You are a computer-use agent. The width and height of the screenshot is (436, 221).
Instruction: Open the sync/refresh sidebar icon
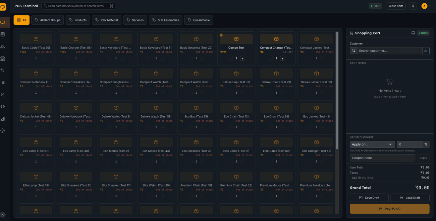[x=3, y=107]
